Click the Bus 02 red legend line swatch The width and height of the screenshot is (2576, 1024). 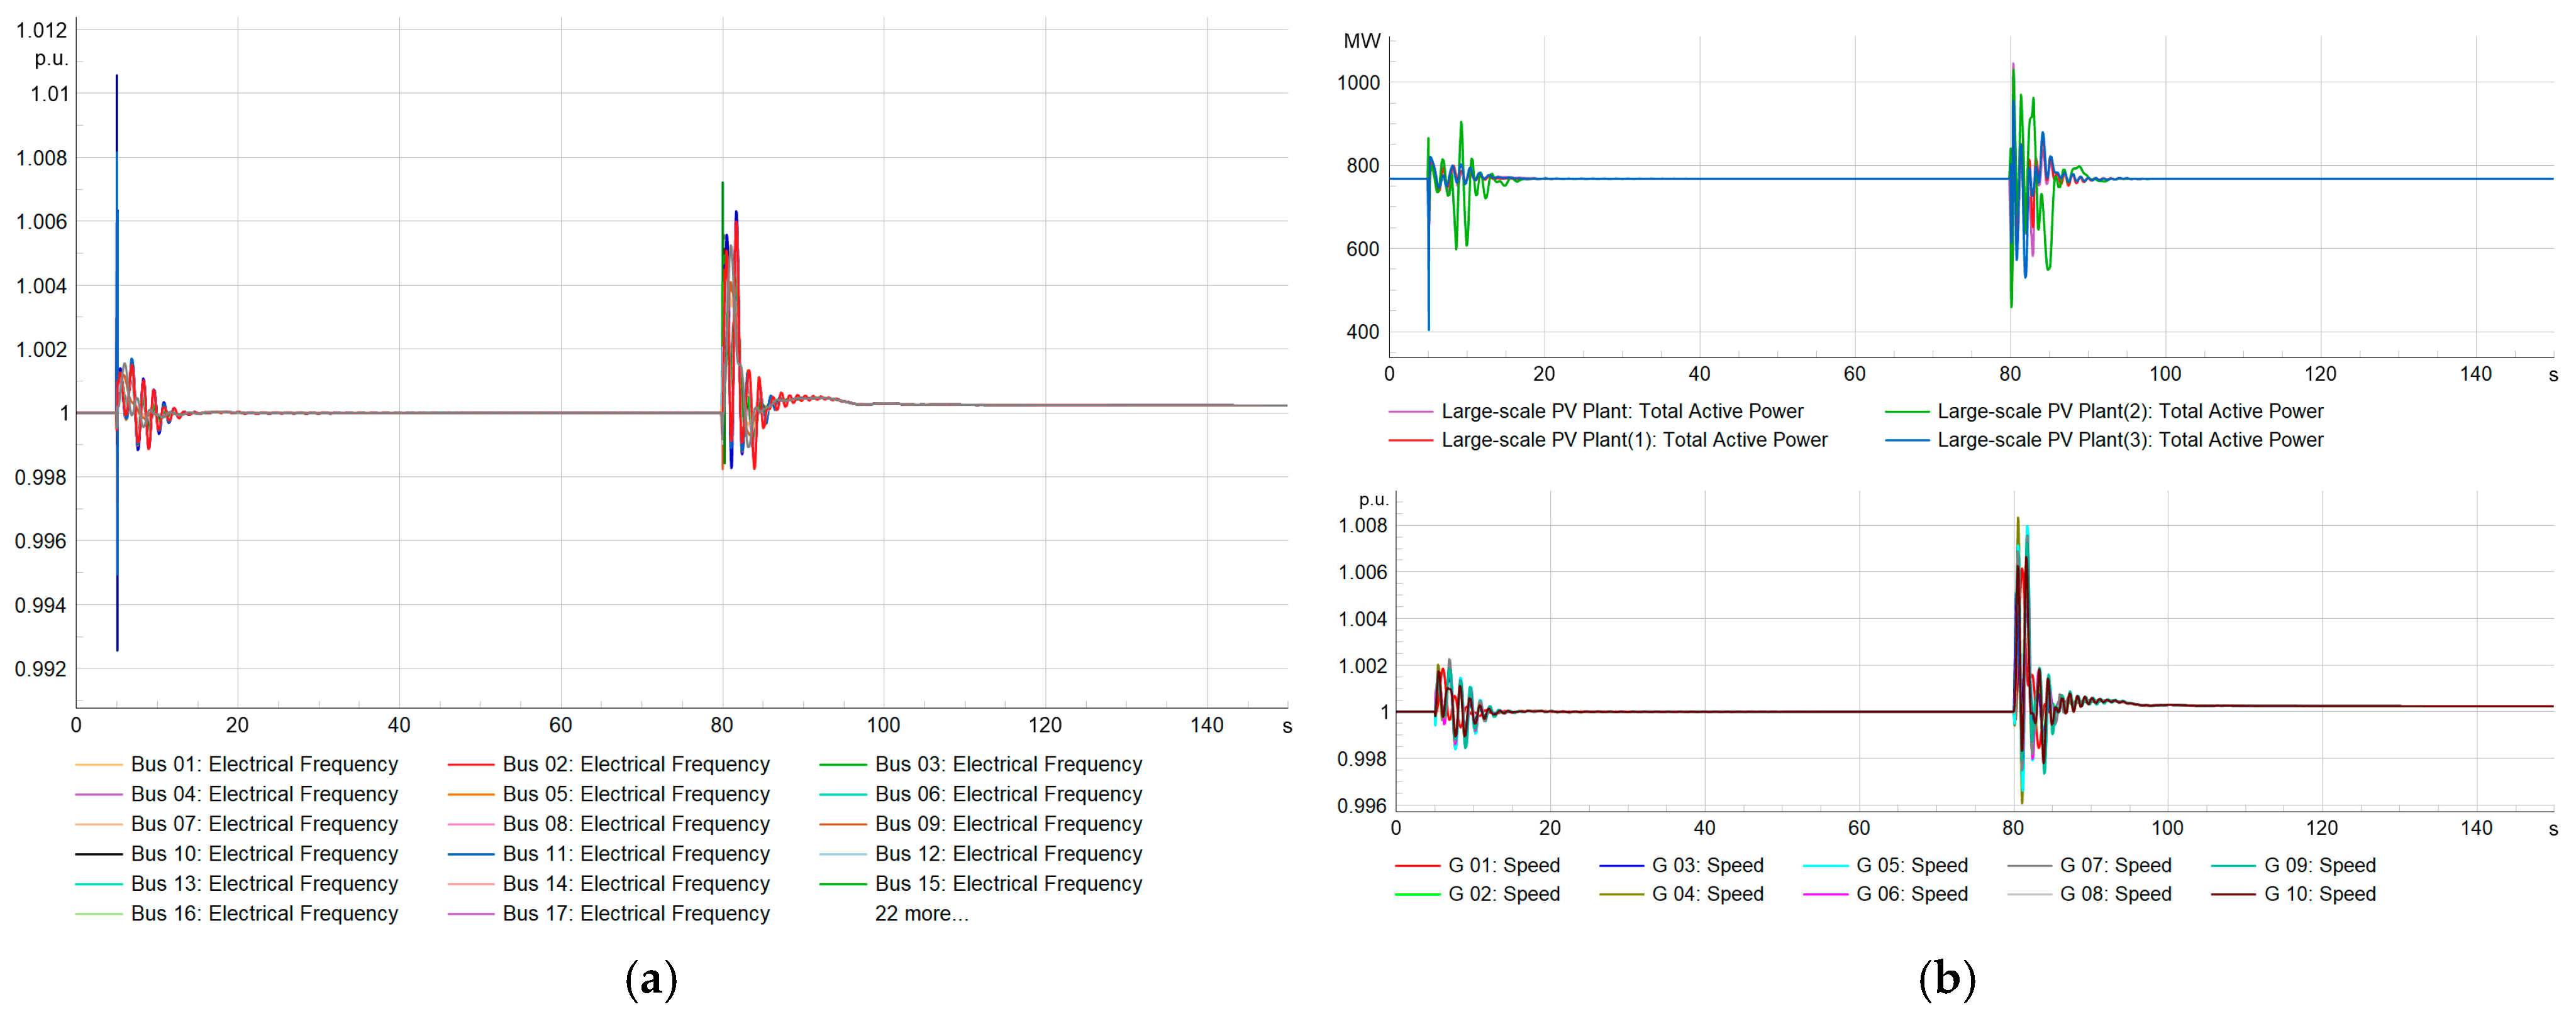click(470, 765)
